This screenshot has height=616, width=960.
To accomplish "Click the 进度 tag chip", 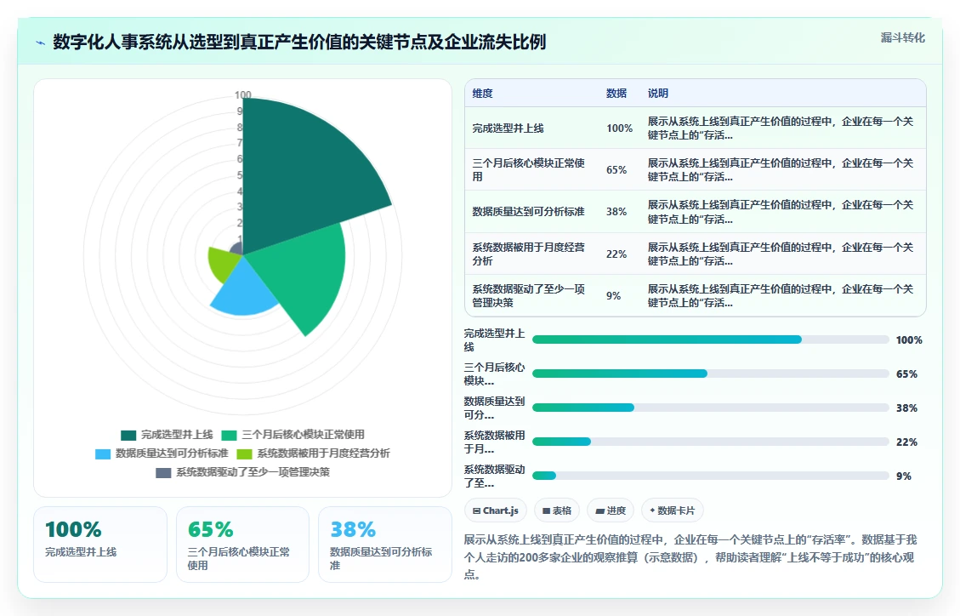I will click(x=611, y=510).
